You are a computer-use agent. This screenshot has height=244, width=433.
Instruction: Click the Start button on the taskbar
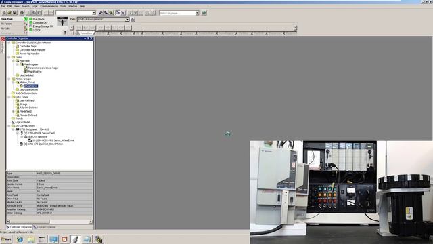coord(6,239)
